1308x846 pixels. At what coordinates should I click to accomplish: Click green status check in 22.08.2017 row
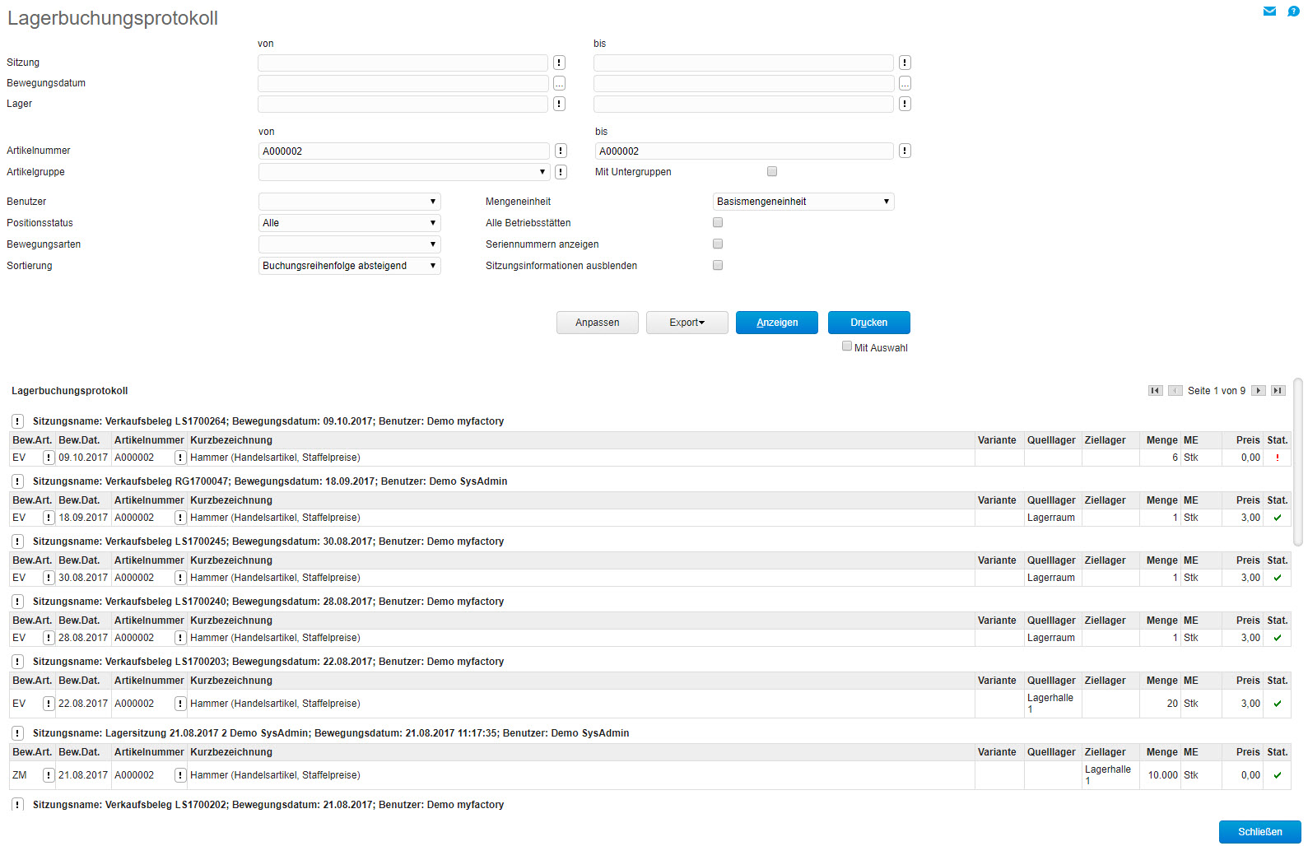[x=1278, y=704]
